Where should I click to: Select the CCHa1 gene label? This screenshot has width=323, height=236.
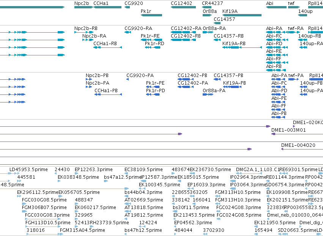pos(101,3)
